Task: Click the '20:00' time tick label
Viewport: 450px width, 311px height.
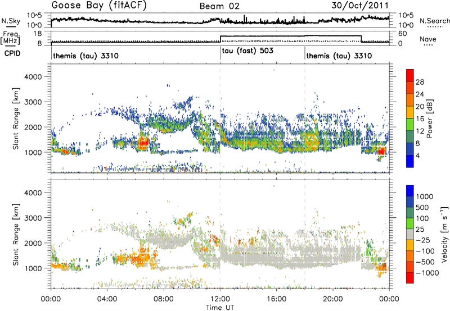Action: (x=333, y=299)
